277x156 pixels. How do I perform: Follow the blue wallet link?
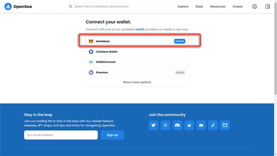coord(139,29)
